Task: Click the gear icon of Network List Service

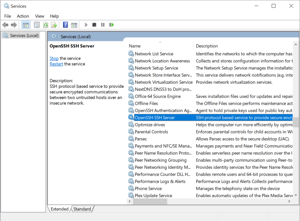Action: click(x=131, y=53)
